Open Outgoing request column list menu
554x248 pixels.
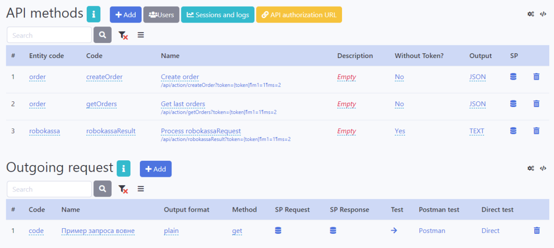pos(140,189)
